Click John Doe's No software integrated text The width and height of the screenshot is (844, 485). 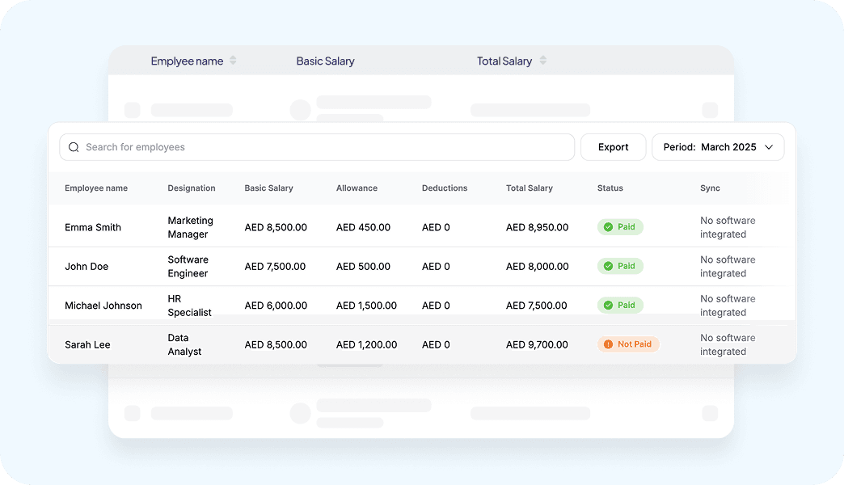pyautogui.click(x=728, y=267)
